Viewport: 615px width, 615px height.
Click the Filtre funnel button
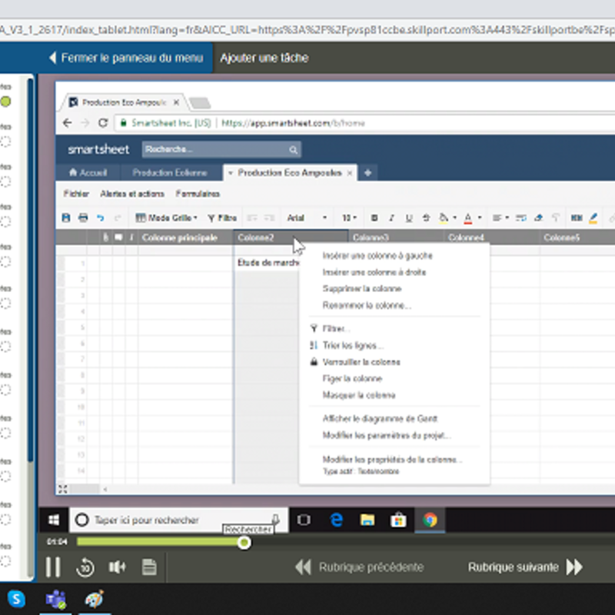point(222,218)
